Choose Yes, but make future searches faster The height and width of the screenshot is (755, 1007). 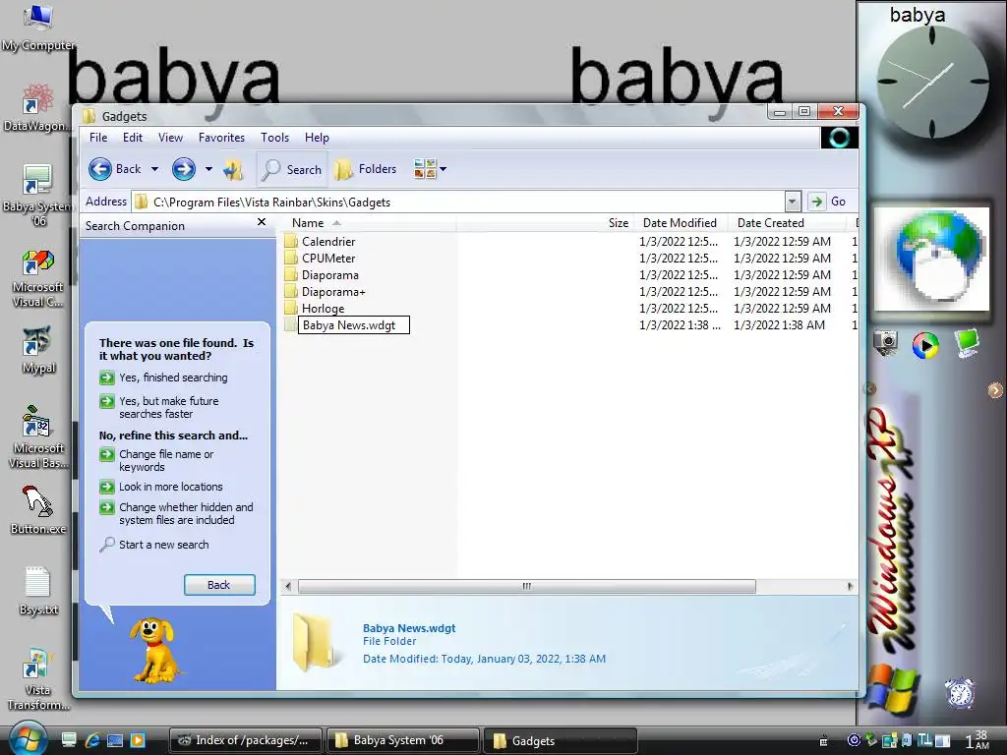[159, 407]
